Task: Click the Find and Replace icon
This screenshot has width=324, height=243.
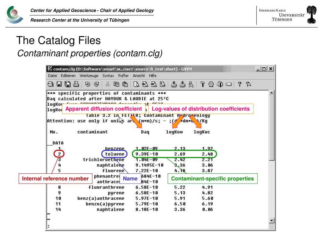Action: (x=163, y=84)
